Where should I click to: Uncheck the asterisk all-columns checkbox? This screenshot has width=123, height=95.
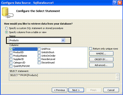(11, 49)
